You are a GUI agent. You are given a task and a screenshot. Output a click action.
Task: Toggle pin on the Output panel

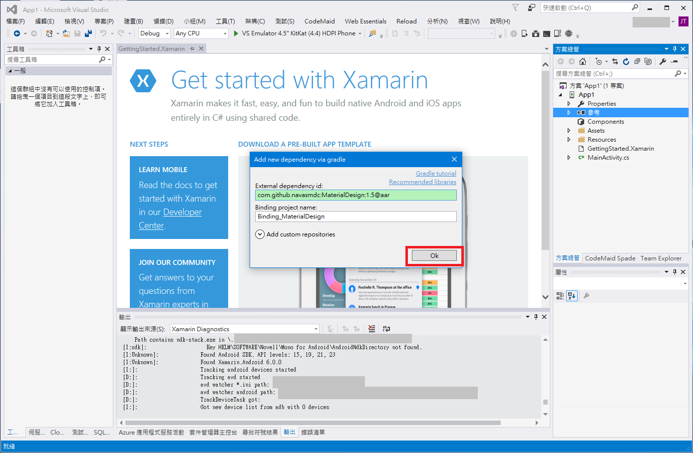pos(536,317)
